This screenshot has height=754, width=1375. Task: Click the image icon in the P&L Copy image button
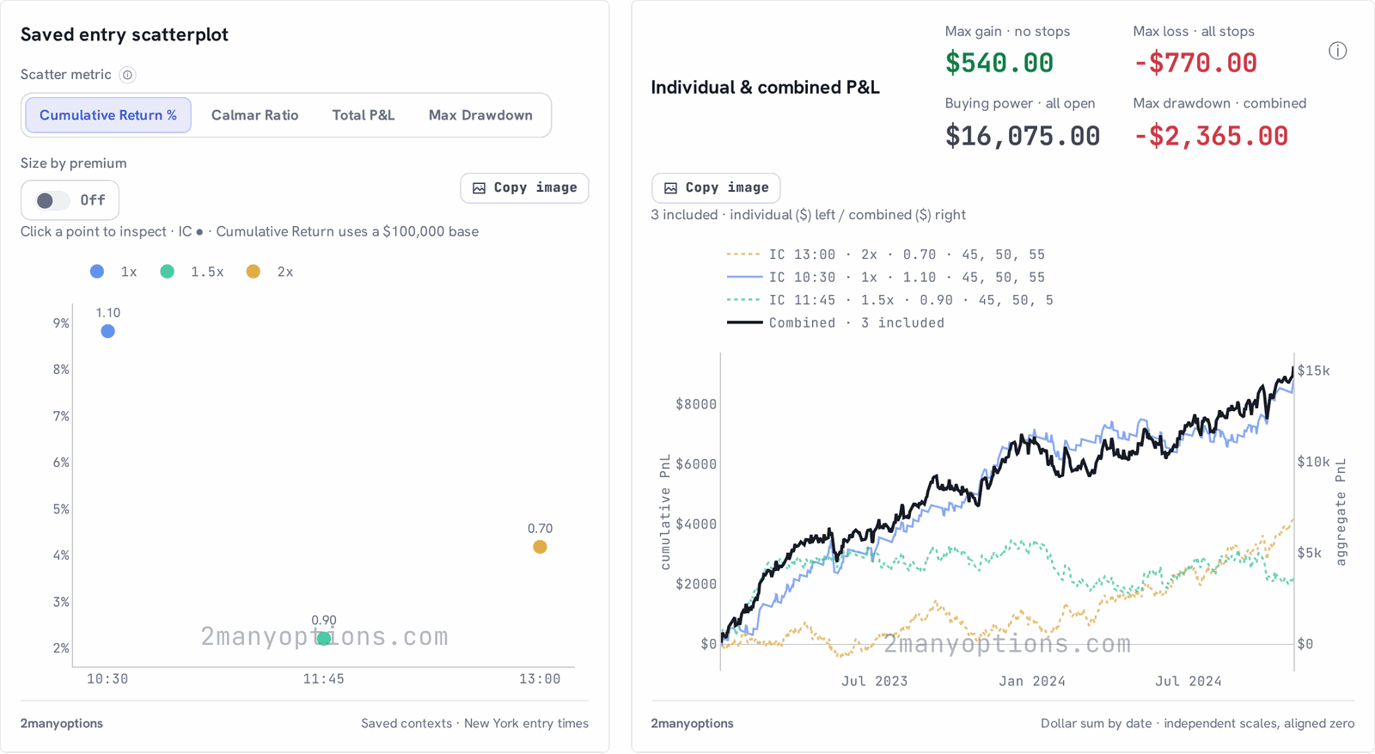click(670, 188)
